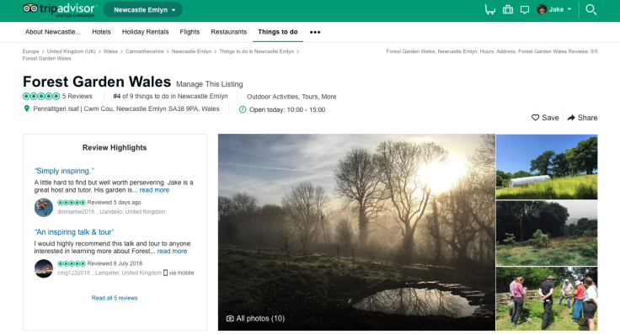Open "An inspiring talk & tour" review
Viewport: 620px width, 334px height.
coord(74,232)
